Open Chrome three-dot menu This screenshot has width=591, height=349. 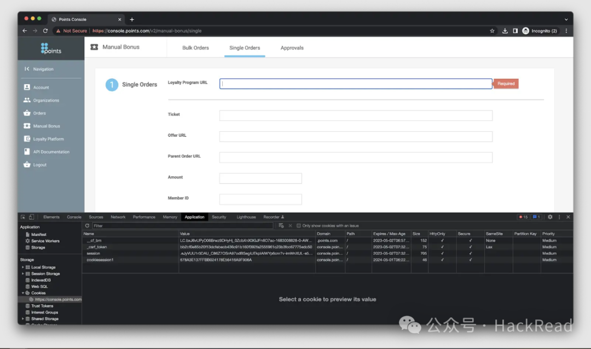click(x=566, y=31)
